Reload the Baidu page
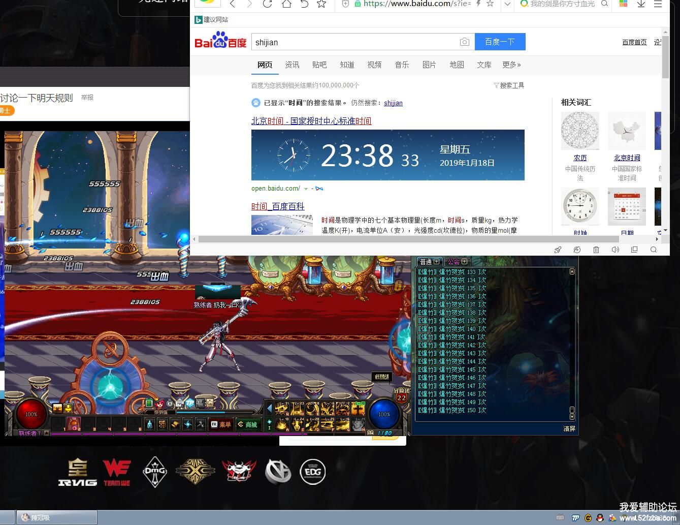680x525 pixels. (267, 4)
